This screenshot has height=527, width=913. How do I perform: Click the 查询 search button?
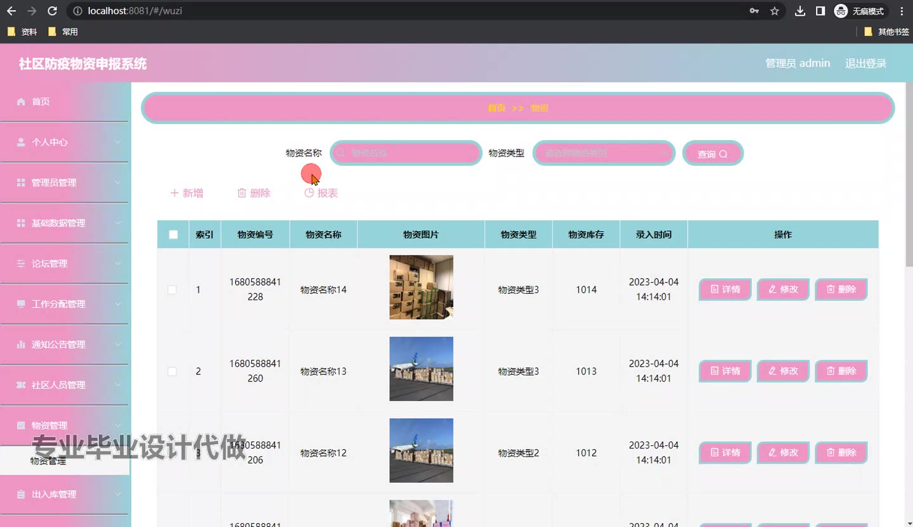(713, 153)
